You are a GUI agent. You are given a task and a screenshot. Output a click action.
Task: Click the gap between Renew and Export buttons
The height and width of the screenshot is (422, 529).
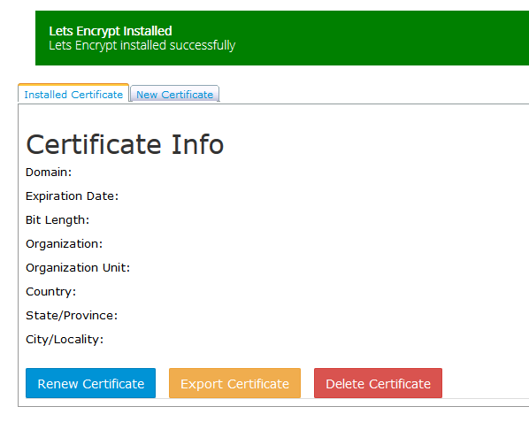tap(162, 383)
